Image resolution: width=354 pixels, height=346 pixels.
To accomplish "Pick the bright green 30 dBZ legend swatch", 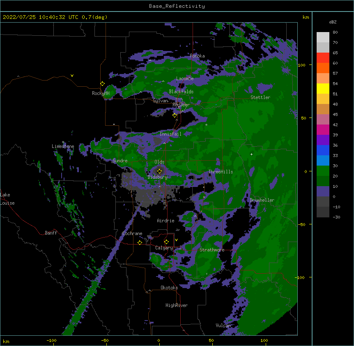I will click(x=323, y=171).
